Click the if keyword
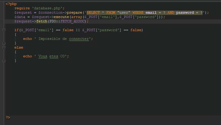This screenshot has width=221, height=125. pyautogui.click(x=17, y=30)
